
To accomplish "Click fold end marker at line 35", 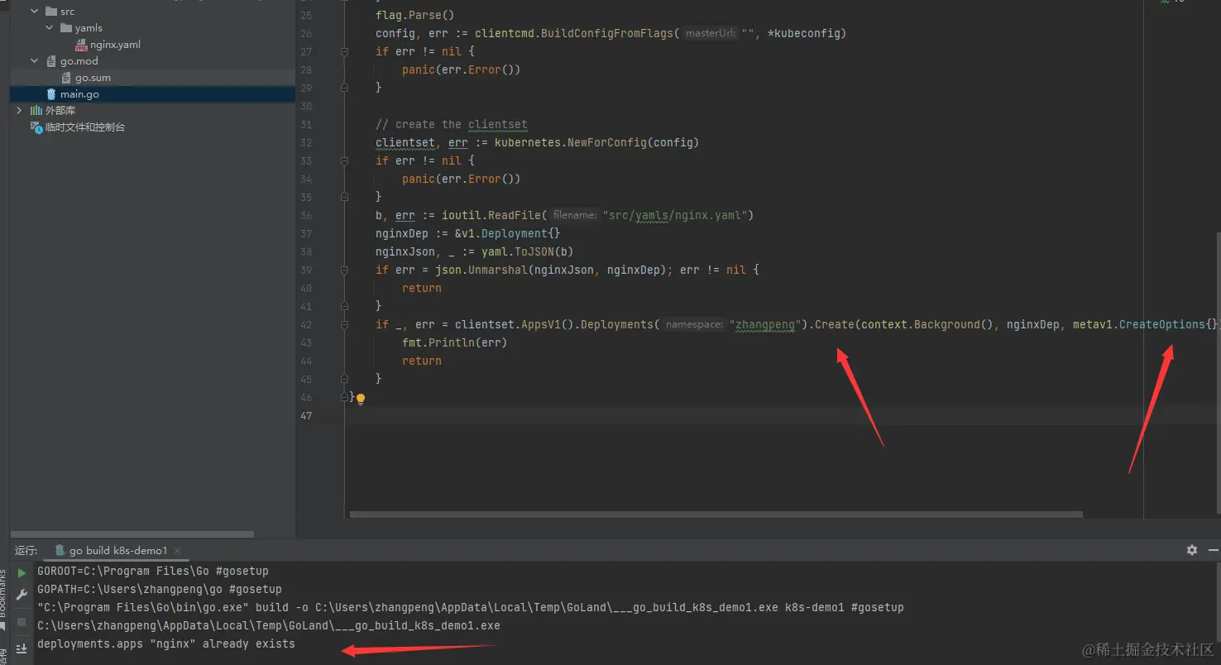I will [345, 198].
